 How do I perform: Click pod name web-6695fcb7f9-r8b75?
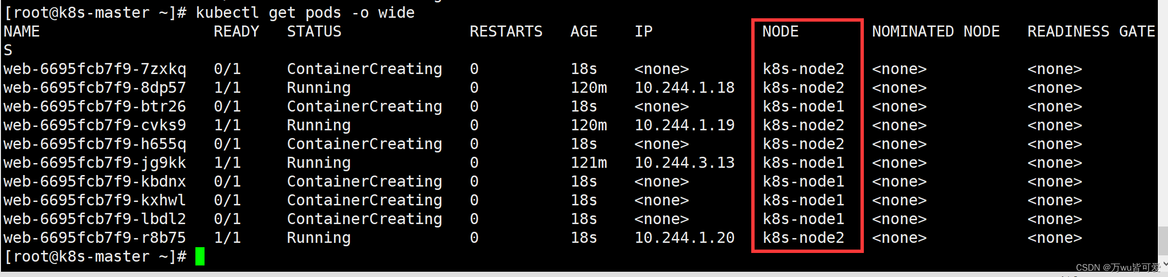point(95,238)
